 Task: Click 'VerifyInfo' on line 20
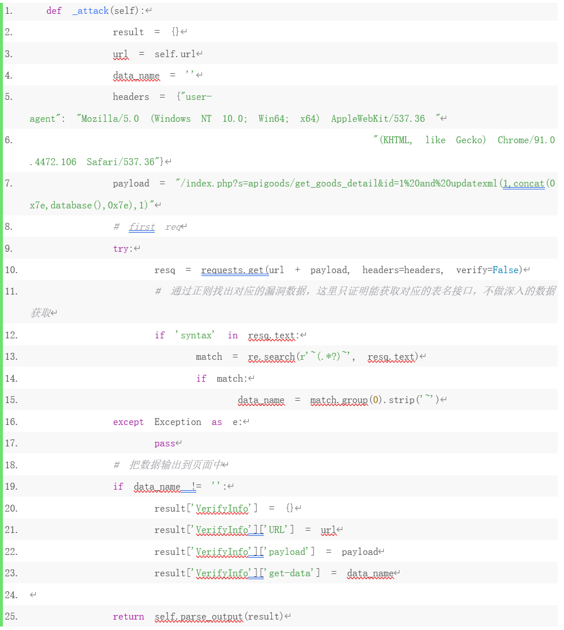[222, 509]
